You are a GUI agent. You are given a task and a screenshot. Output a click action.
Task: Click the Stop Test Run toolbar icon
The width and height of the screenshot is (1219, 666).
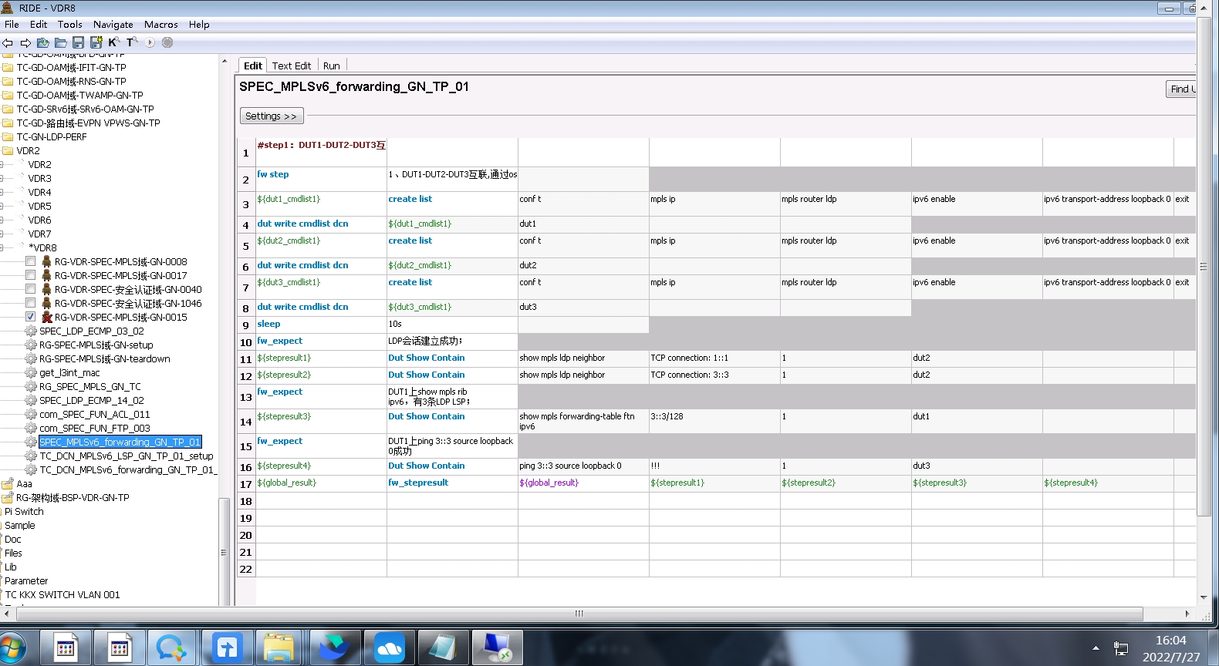167,42
